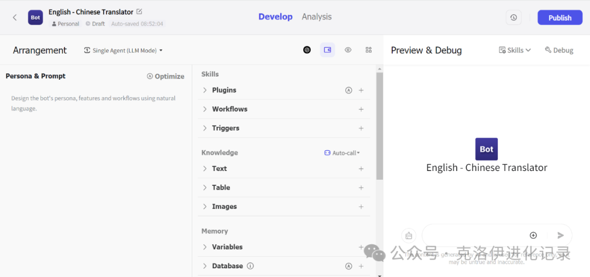
Task: Click the Auto-saved 08:52:04 label
Action: click(x=137, y=23)
